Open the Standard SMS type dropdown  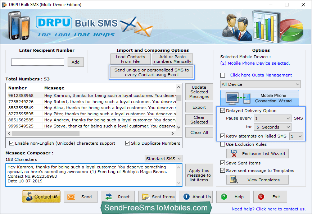[163, 159]
